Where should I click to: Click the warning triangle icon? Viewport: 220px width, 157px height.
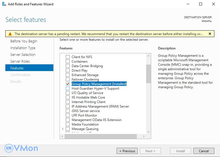click(x=10, y=34)
